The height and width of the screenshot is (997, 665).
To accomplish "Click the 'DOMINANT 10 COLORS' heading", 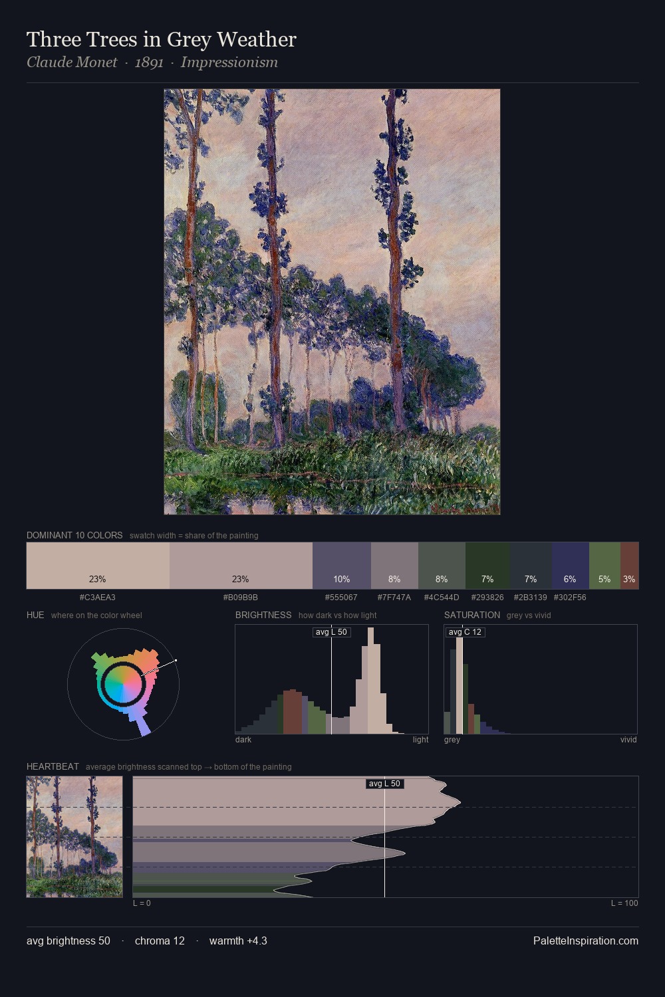I will pyautogui.click(x=74, y=535).
